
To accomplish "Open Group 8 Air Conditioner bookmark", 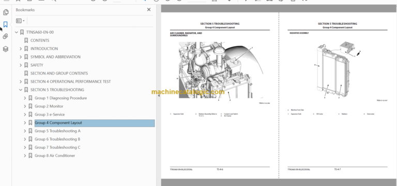I will 55,156.
